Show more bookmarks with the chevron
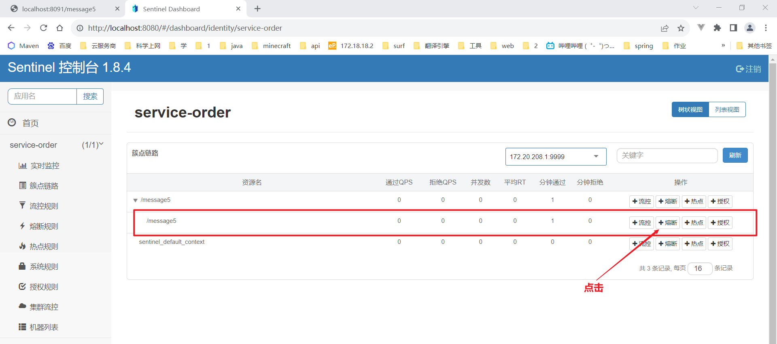This screenshot has height=344, width=777. pyautogui.click(x=723, y=45)
